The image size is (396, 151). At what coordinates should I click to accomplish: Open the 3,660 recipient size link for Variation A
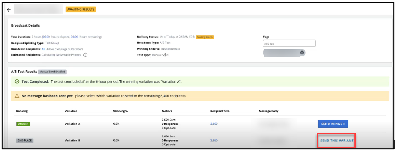click(214, 124)
